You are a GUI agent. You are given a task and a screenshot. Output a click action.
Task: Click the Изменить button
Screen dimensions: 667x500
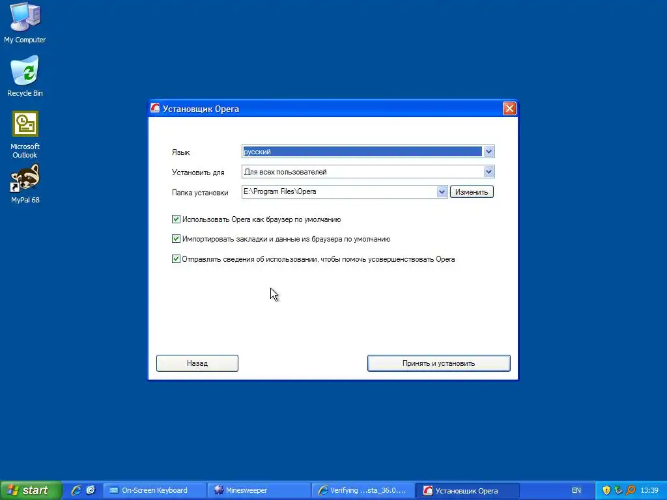[x=472, y=192]
